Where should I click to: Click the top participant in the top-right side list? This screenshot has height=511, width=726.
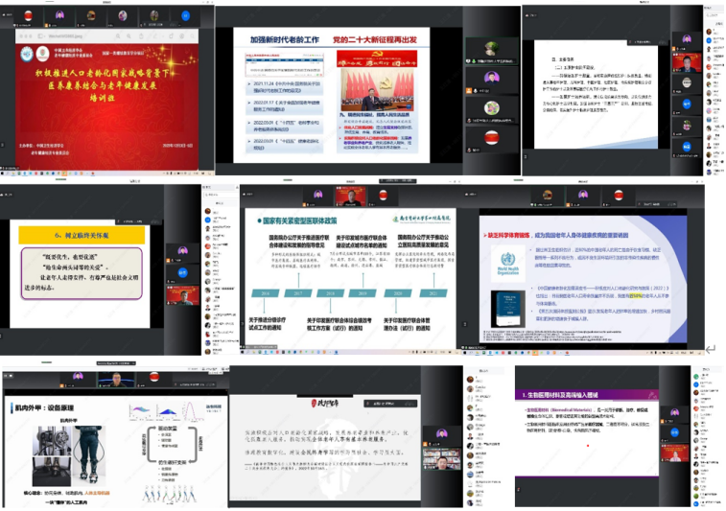click(x=710, y=32)
